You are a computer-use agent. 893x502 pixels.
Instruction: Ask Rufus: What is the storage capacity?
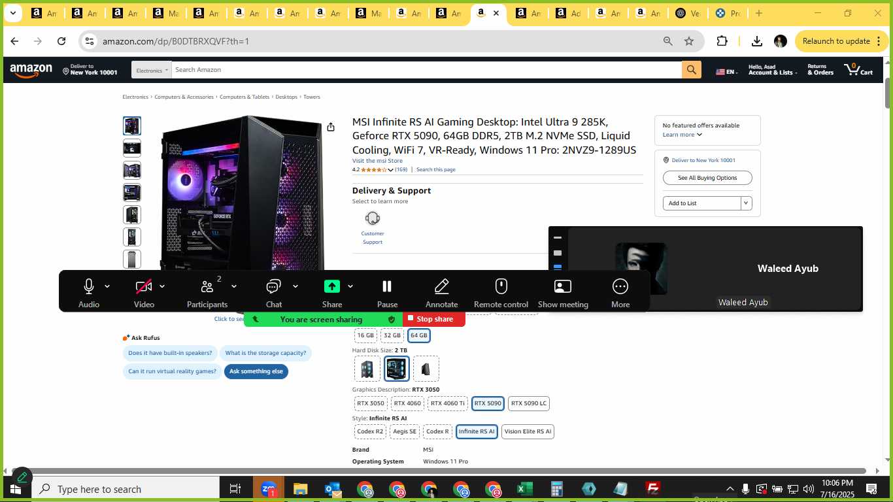click(x=265, y=353)
